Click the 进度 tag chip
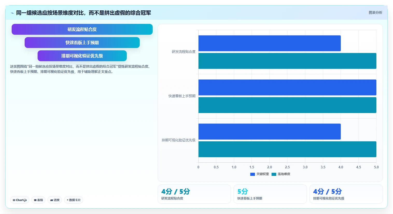Image resolution: width=393 pixels, height=214 pixels. tap(55, 200)
